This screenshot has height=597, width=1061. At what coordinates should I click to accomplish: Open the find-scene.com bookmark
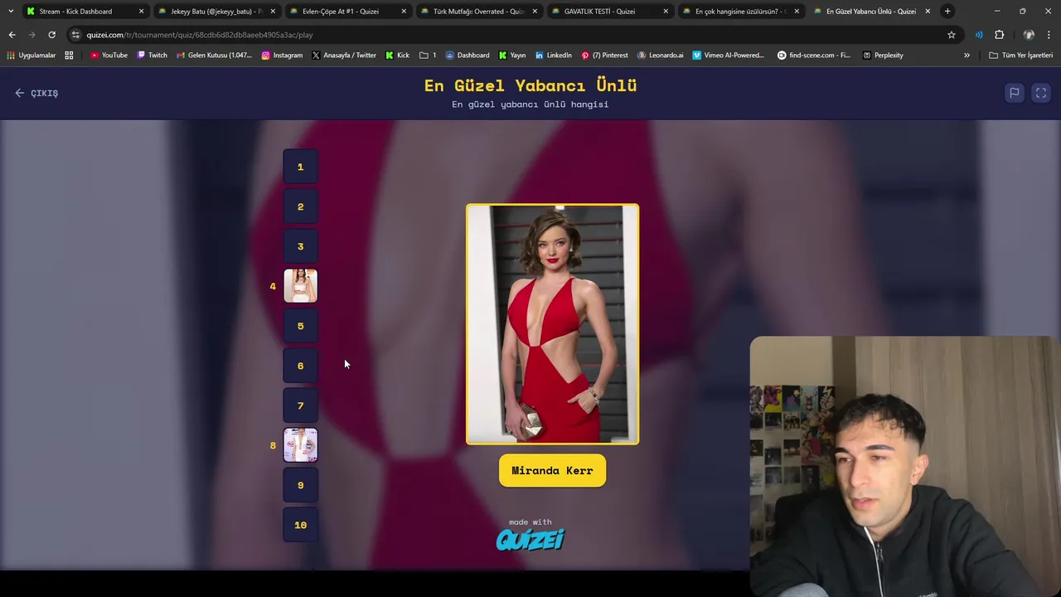tap(814, 56)
